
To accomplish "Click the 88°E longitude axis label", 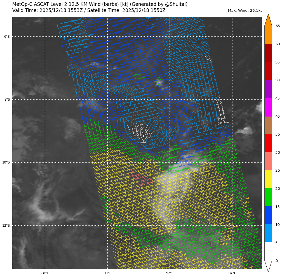I will pyautogui.click(x=45, y=273).
